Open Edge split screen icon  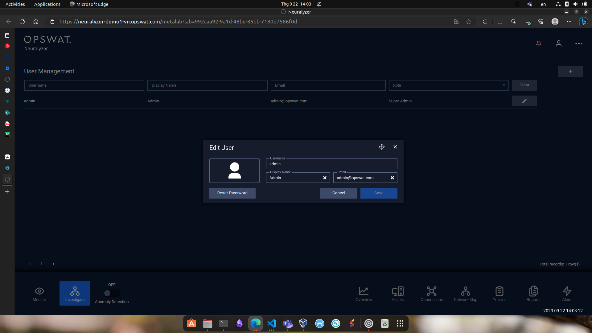coord(500,22)
